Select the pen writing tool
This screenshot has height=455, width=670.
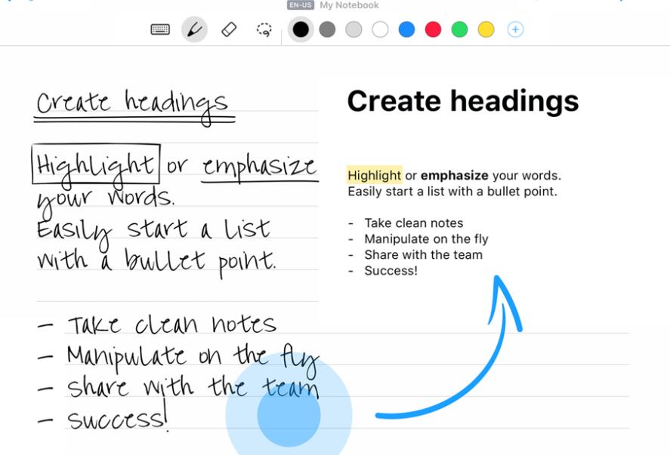click(194, 29)
